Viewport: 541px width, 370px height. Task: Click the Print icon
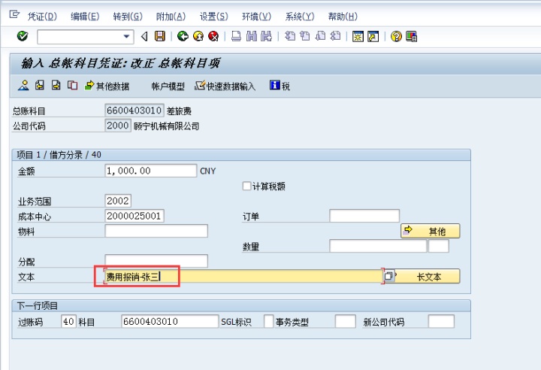(x=237, y=36)
